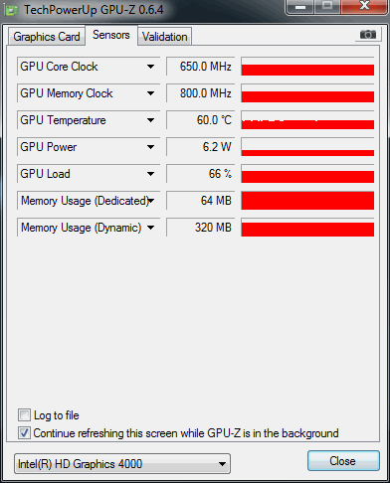Image resolution: width=390 pixels, height=483 pixels.
Task: Switch to the Graphics Card tab
Action: pyautogui.click(x=47, y=37)
